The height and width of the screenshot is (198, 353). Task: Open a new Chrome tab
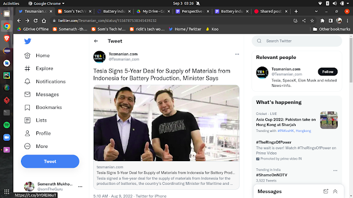pyautogui.click(x=296, y=12)
